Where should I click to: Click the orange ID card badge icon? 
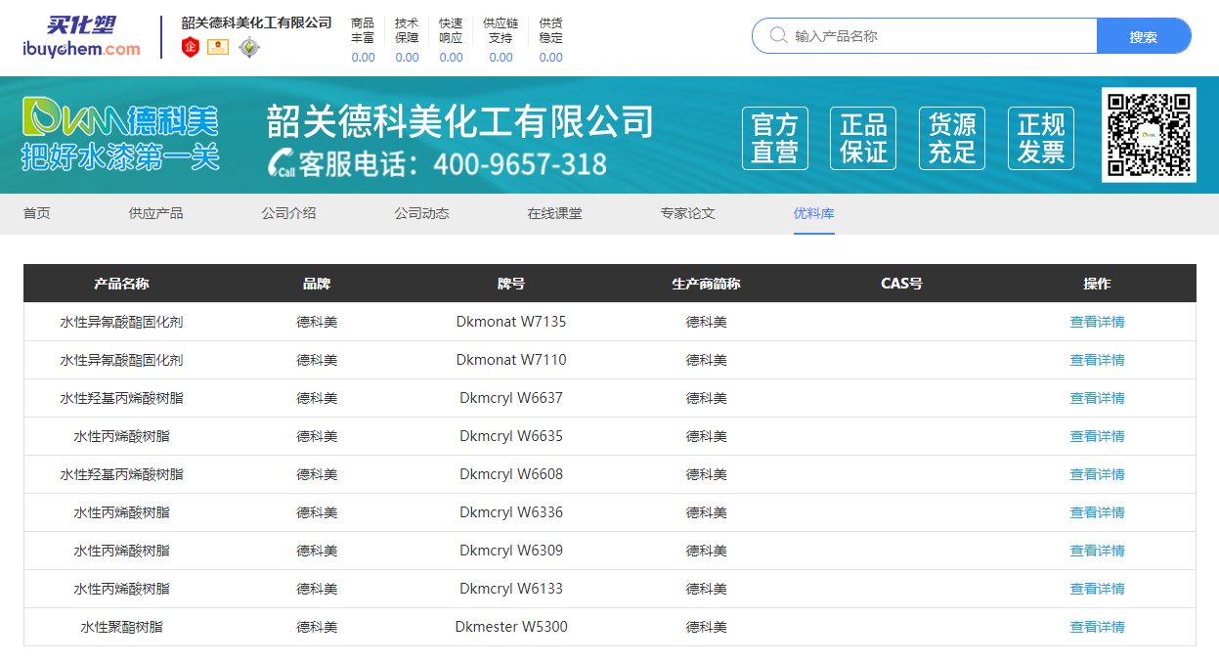(218, 46)
